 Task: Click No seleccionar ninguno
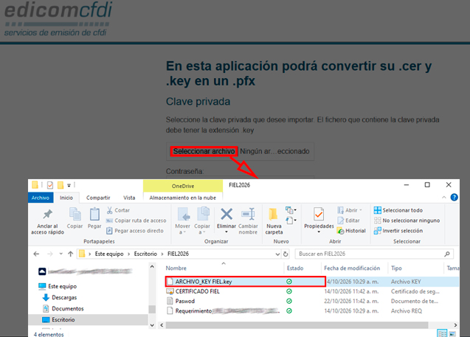(x=407, y=220)
